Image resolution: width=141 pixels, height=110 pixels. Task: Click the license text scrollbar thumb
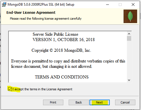point(129,38)
